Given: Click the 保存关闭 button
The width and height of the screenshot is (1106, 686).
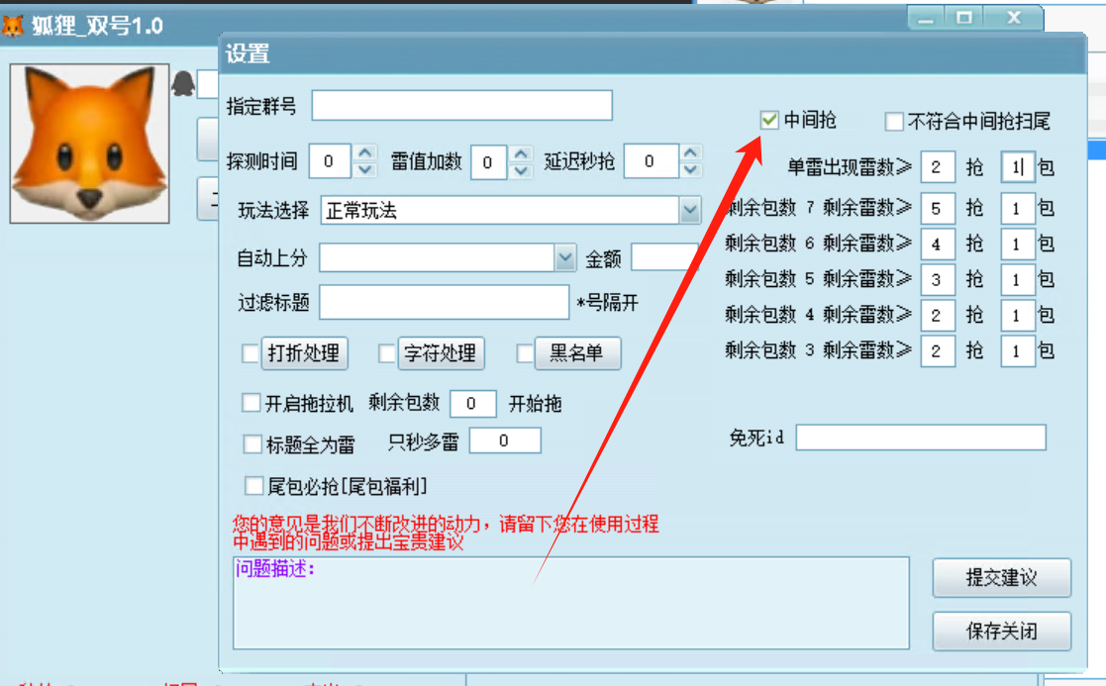Looking at the screenshot, I should pos(1001,631).
